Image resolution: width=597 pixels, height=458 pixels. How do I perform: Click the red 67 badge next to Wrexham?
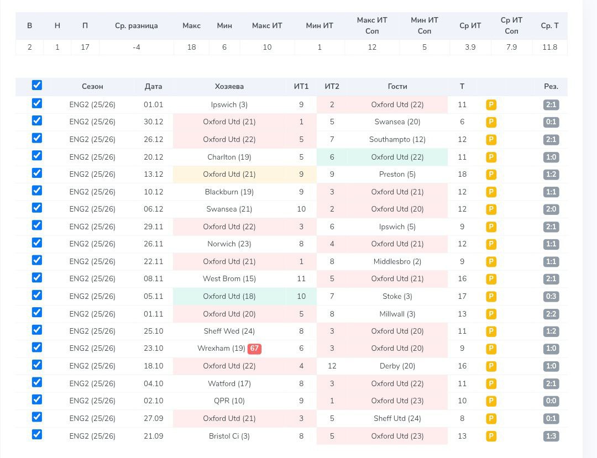tap(254, 349)
